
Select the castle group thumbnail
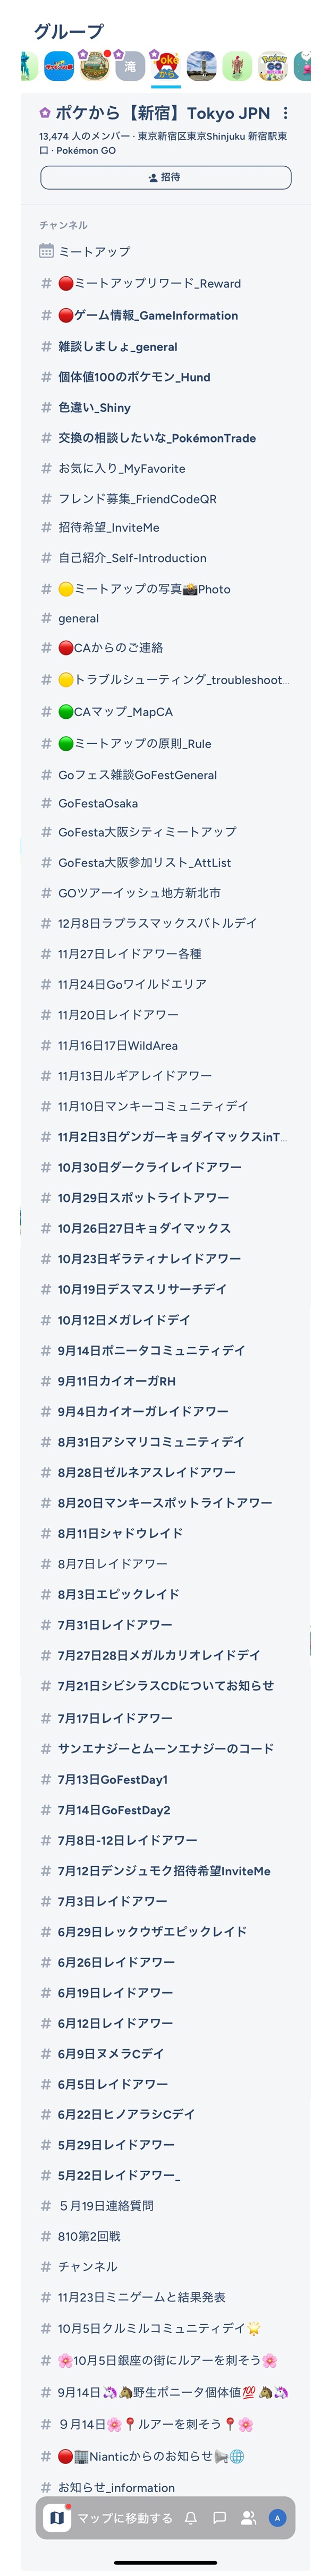pyautogui.click(x=94, y=66)
